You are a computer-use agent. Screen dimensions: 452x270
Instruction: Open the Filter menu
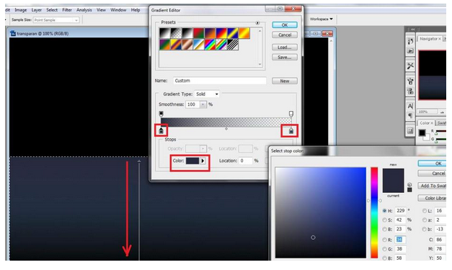pos(67,10)
